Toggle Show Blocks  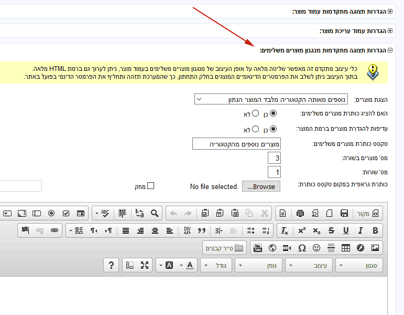[130, 265]
